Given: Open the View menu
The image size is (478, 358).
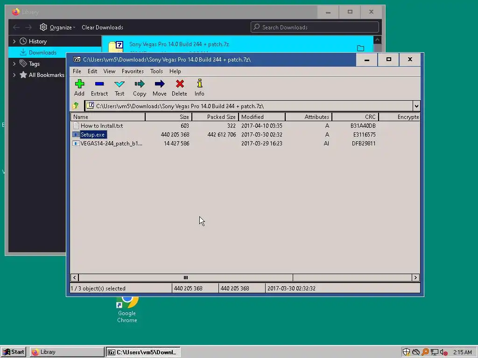Looking at the screenshot, I should coord(109,71).
